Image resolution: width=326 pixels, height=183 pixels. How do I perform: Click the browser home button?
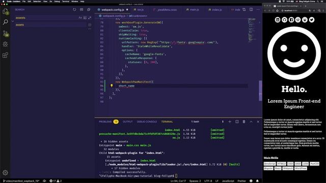277,11
